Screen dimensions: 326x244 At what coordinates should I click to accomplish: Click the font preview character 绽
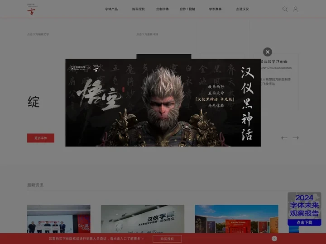(x=34, y=102)
